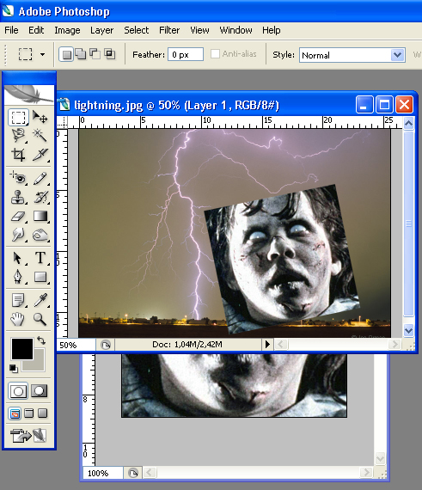Open status bar Doc info flyout arrow
The height and width of the screenshot is (490, 422).
[x=267, y=345]
